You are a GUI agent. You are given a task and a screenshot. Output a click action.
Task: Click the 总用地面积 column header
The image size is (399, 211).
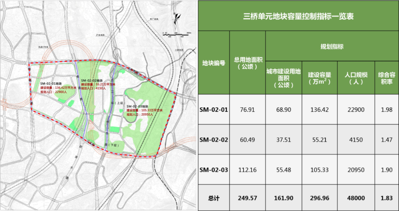click(x=248, y=63)
